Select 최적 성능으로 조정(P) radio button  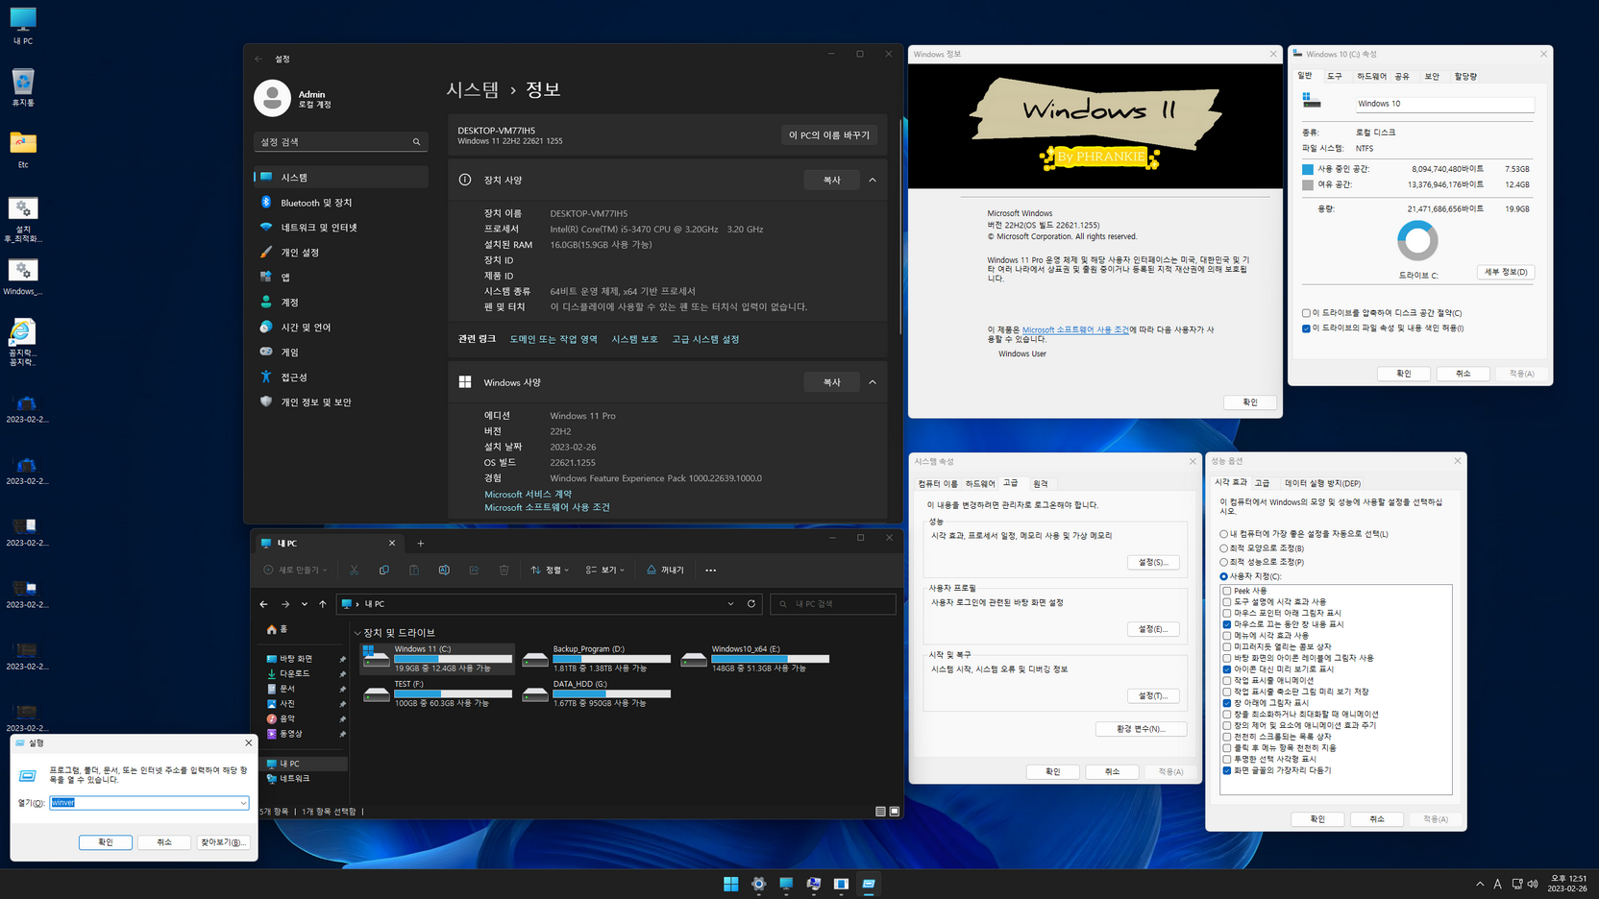[x=1224, y=562]
